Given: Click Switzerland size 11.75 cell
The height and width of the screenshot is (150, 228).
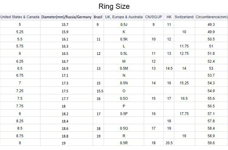Looking at the screenshot, I should pos(184,46).
